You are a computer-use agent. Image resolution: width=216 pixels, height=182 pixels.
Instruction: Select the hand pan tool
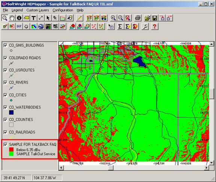[12, 18]
